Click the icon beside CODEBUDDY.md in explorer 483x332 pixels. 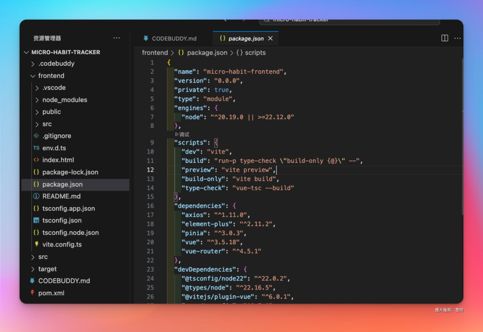coord(32,281)
